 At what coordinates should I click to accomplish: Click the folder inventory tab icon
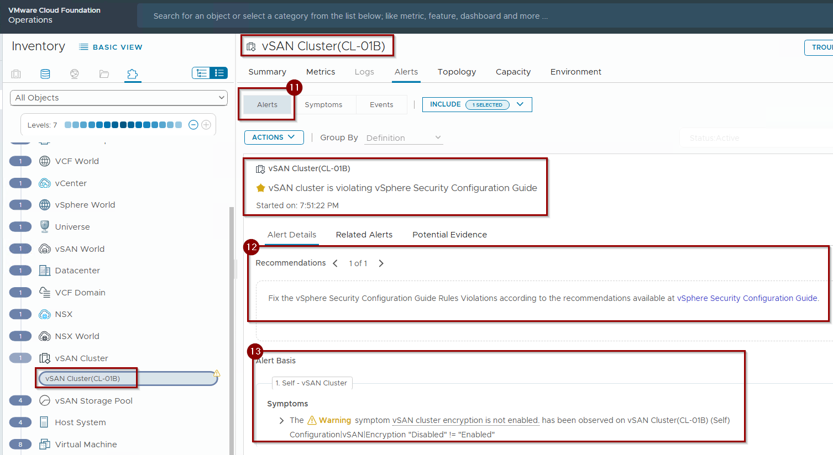click(104, 74)
